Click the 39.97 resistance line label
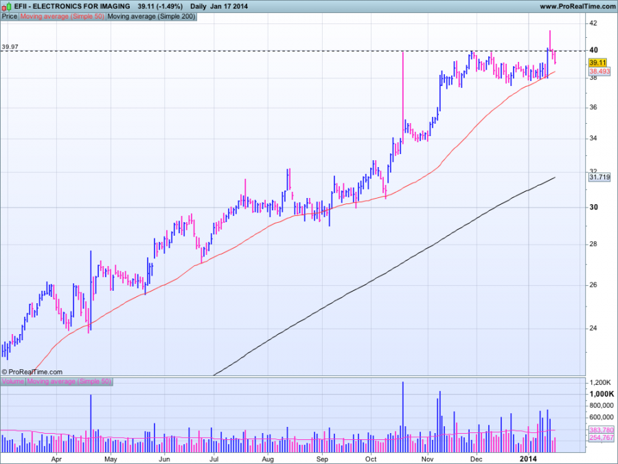The height and width of the screenshot is (464, 618). pos(10,47)
